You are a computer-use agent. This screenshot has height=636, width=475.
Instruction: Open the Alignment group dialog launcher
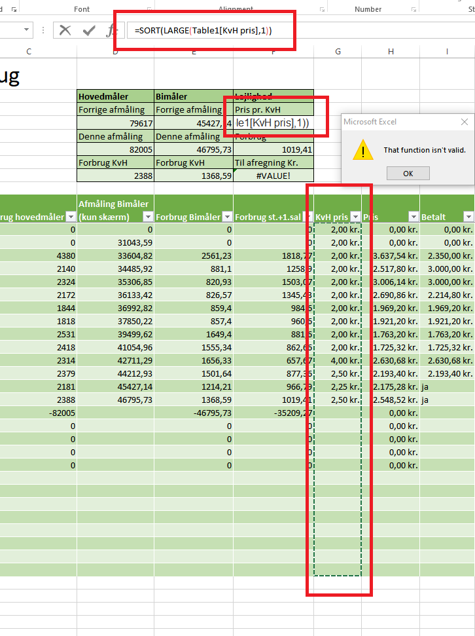[x=322, y=9]
